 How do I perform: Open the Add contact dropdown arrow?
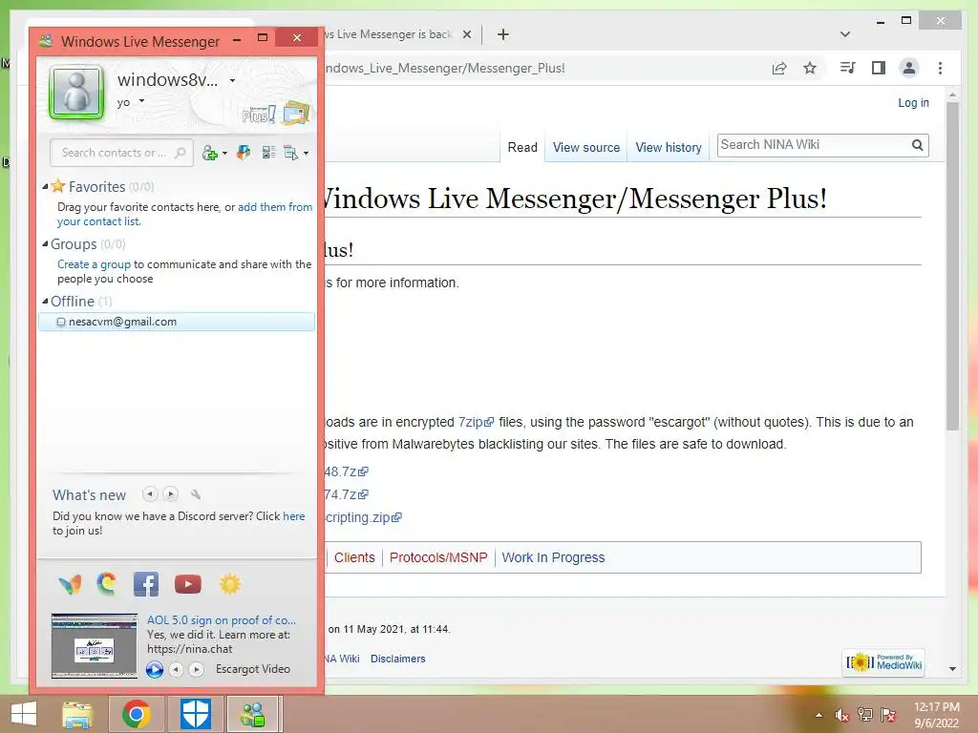point(224,154)
